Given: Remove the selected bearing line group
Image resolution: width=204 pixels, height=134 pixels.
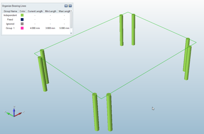Looking at the screenshot, I should click(70, 6).
